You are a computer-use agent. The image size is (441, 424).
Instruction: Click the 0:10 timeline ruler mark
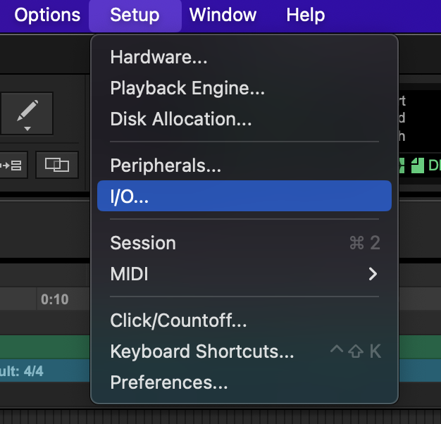coord(54,299)
